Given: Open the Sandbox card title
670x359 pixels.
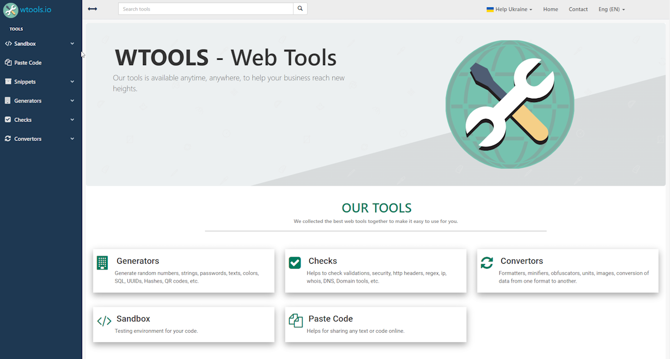Looking at the screenshot, I should pyautogui.click(x=133, y=319).
